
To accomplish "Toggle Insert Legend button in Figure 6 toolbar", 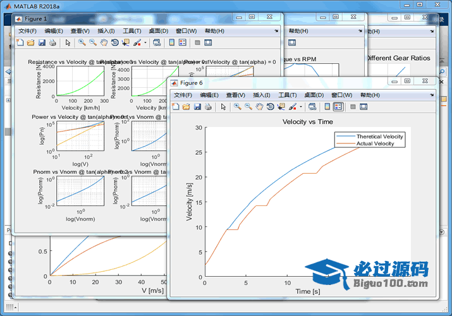I will click(338, 107).
